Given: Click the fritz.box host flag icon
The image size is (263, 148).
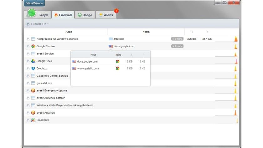Looking at the screenshot, I should pos(111,39).
